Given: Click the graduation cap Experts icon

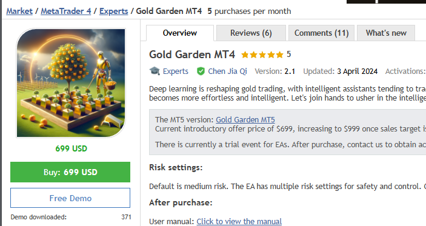Looking at the screenshot, I should coord(155,71).
